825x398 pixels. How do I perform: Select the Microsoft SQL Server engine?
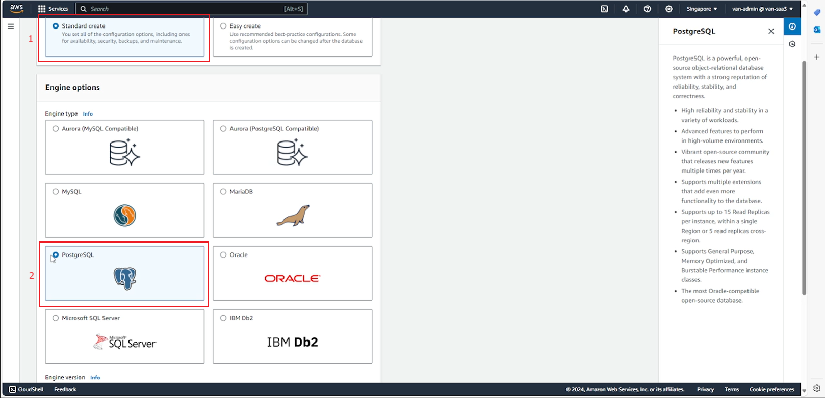[56, 318]
